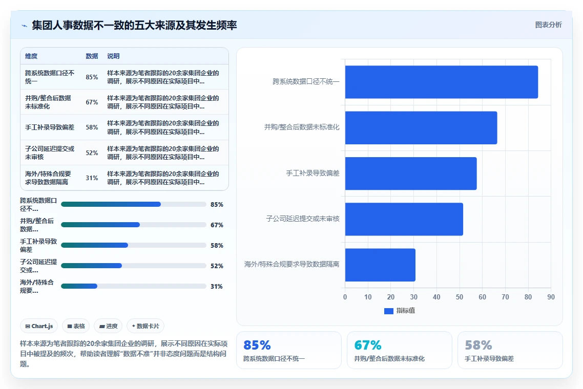Click the 58% stat card
Viewport: 583px width, 389px height.
pos(510,350)
